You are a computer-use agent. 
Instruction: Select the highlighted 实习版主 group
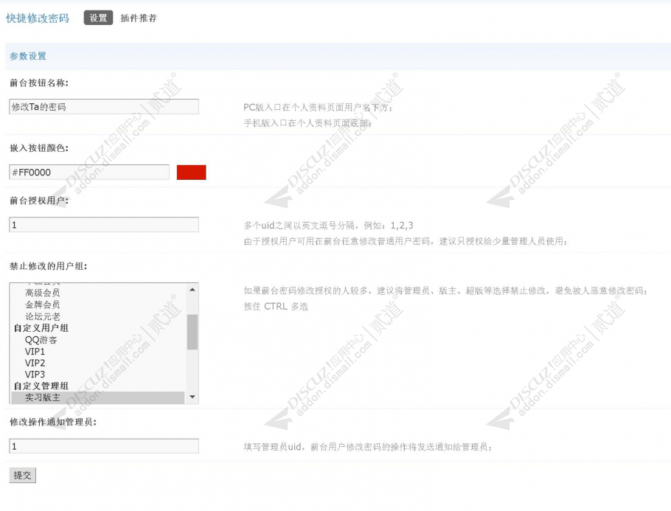click(x=98, y=397)
